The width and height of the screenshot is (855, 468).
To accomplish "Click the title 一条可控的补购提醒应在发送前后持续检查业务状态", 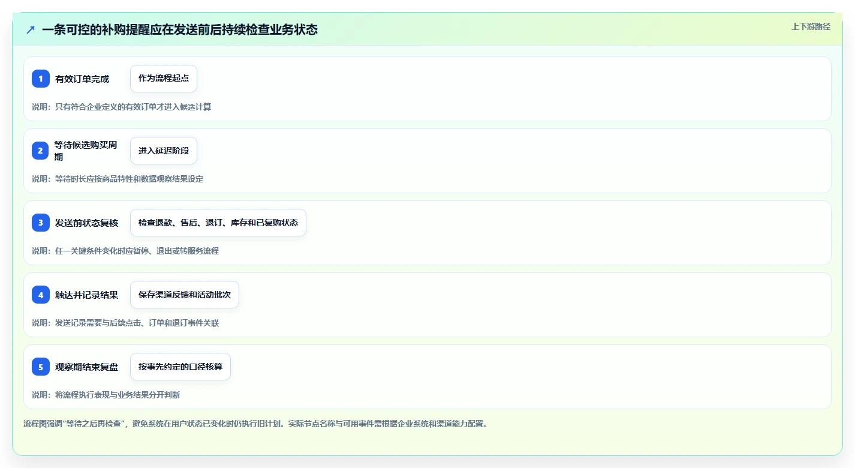I will [x=180, y=29].
